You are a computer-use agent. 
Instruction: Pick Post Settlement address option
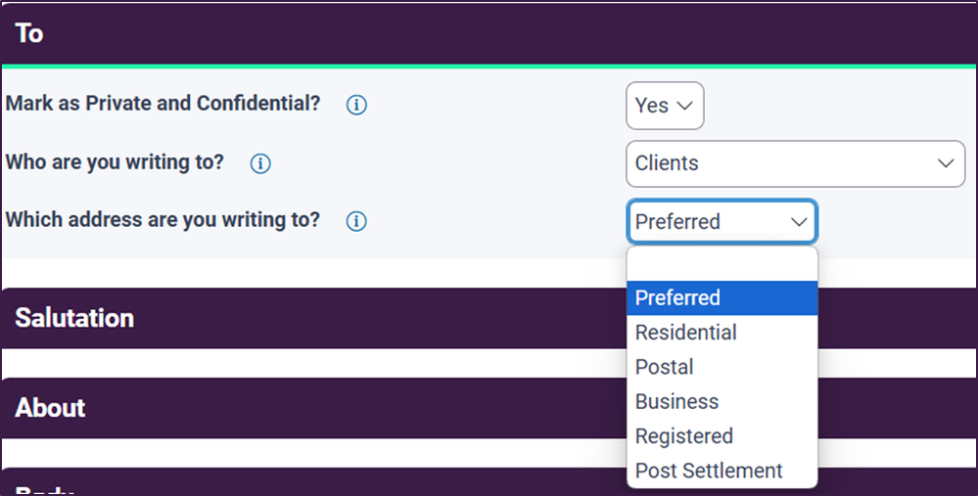click(722, 472)
